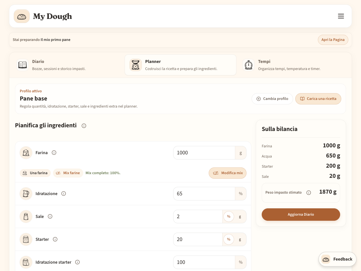
Task: Click the 1870 g estimated weight
Action: pos(328,192)
